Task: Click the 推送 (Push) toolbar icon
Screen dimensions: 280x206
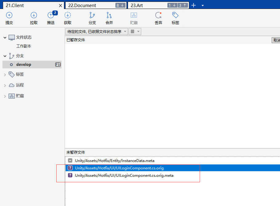Action: (51, 15)
